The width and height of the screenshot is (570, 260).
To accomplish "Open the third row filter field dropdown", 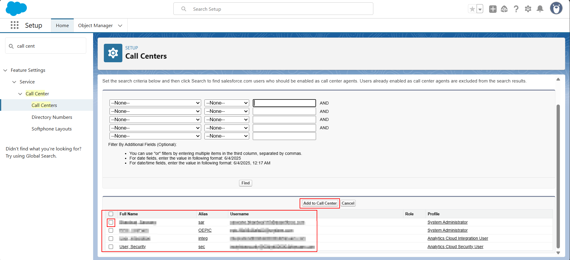I will pyautogui.click(x=155, y=120).
